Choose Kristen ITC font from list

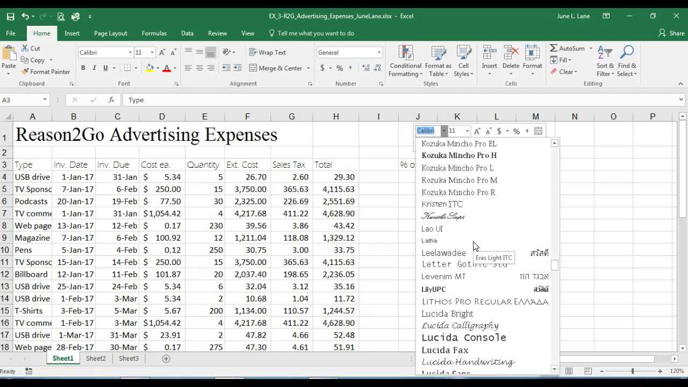442,204
